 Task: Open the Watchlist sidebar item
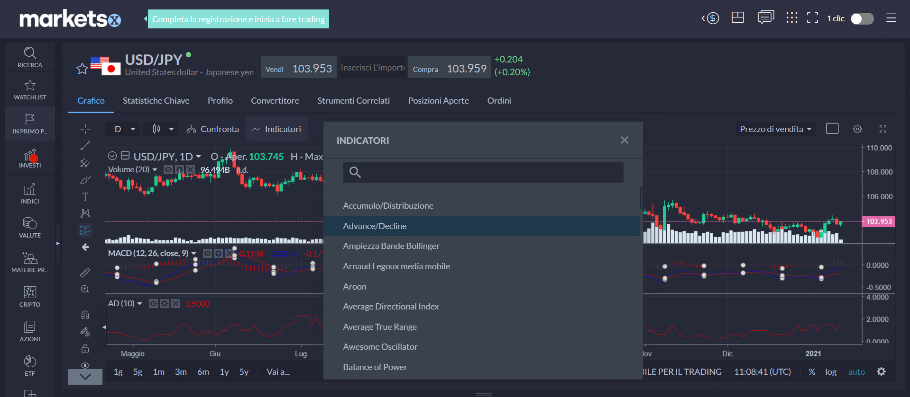pyautogui.click(x=30, y=90)
